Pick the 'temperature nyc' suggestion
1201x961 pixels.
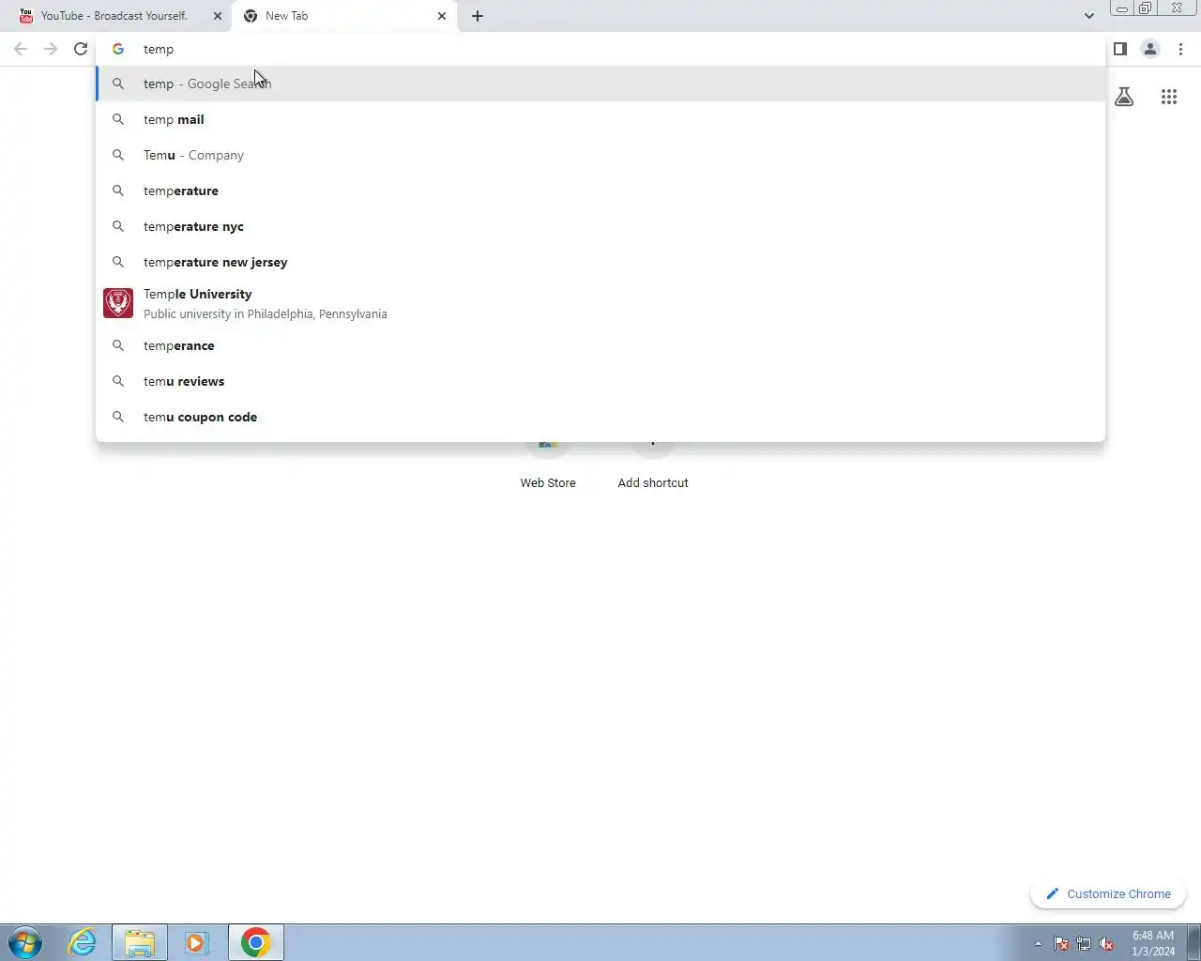click(600, 226)
